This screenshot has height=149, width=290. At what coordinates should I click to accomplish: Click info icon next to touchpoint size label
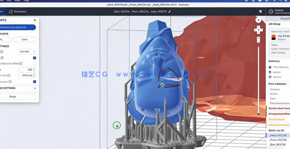tap(9, 76)
